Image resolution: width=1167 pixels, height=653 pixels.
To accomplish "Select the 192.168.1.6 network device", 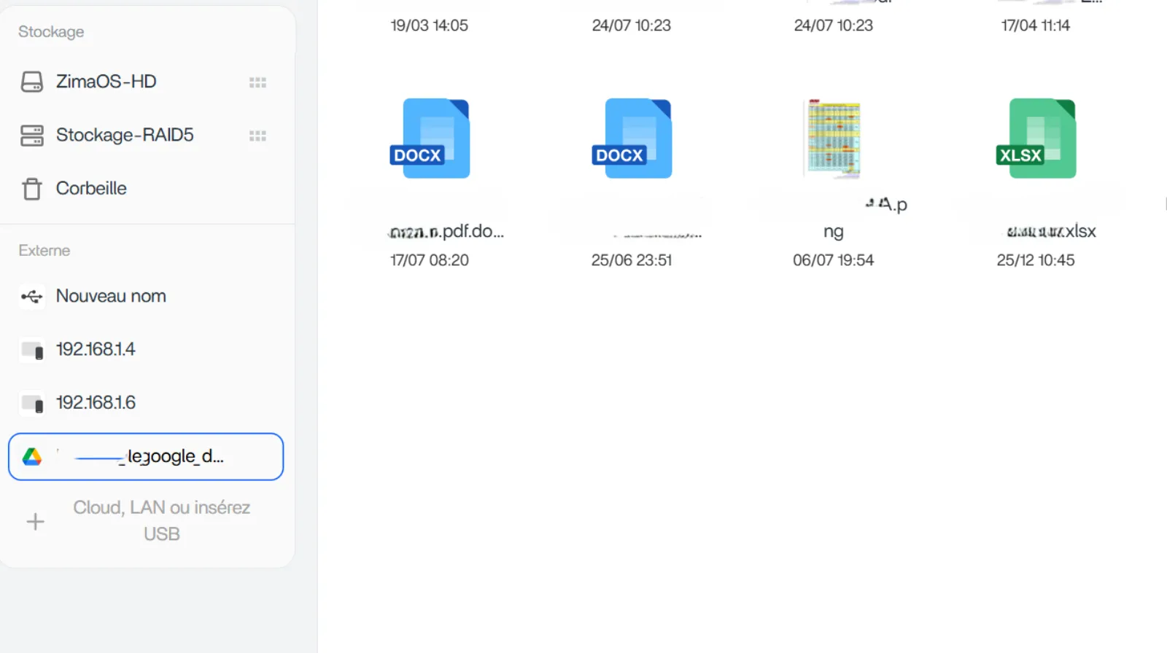I will [96, 403].
